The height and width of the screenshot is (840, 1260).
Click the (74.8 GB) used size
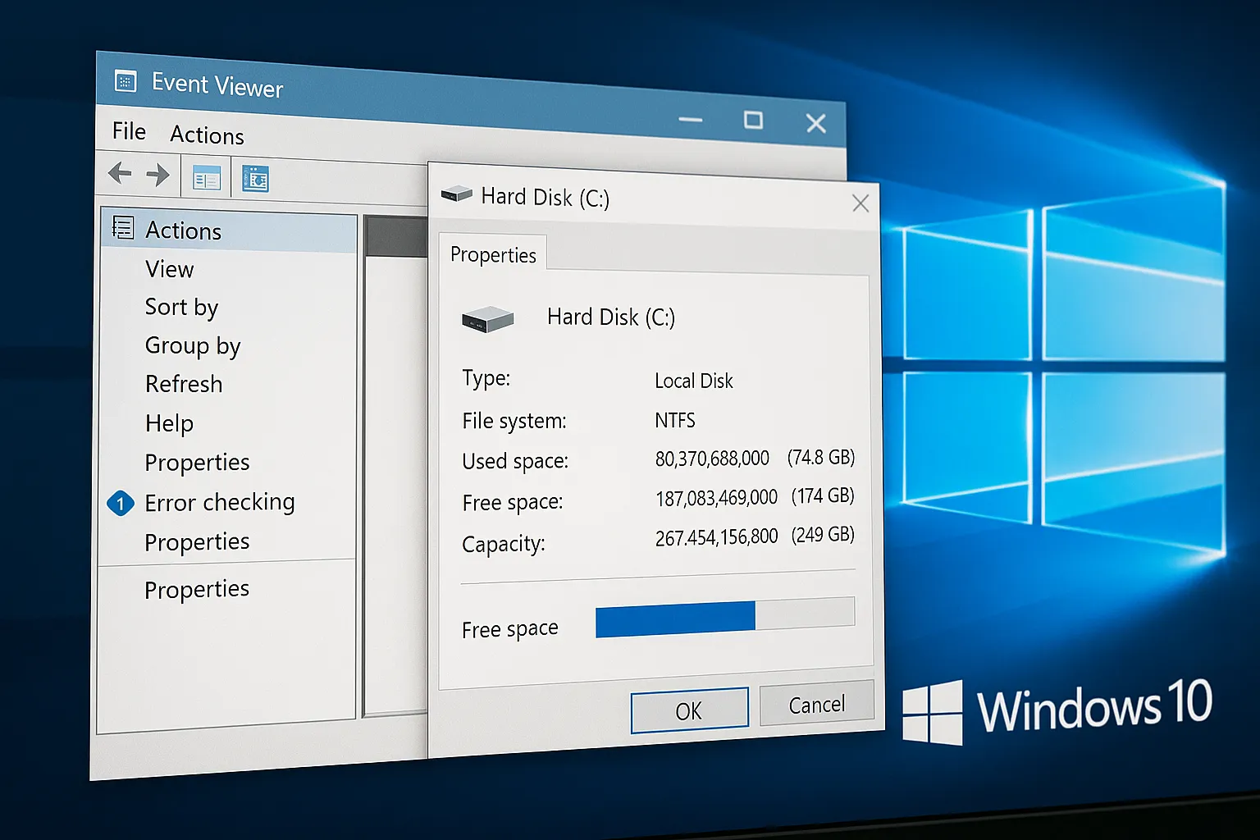pos(821,457)
